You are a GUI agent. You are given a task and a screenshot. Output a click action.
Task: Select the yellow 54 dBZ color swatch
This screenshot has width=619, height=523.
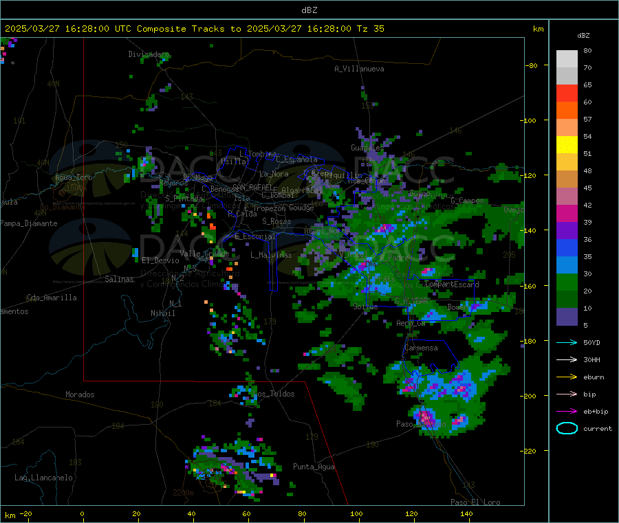pyautogui.click(x=567, y=145)
